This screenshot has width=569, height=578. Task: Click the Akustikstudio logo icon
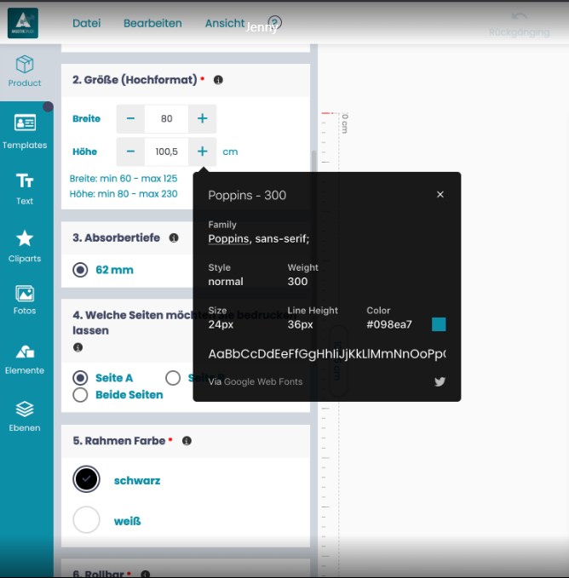23,23
